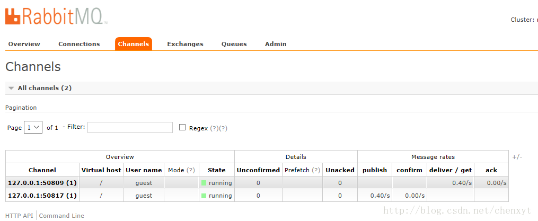The width and height of the screenshot is (538, 221).
Task: Open channel 127.0.0.1:50817 (1)
Action: point(42,196)
